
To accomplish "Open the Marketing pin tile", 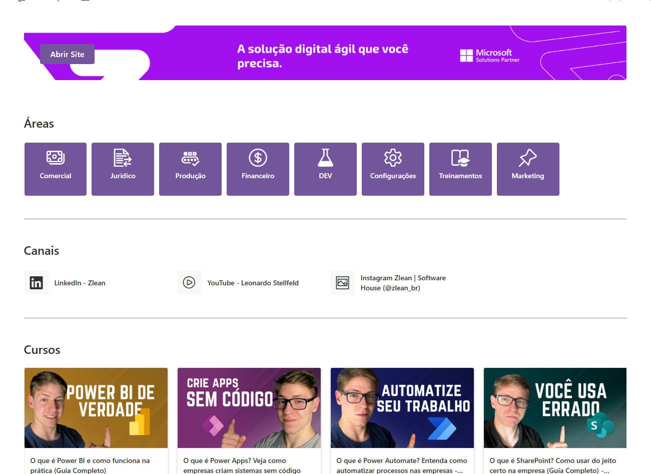I will click(528, 169).
